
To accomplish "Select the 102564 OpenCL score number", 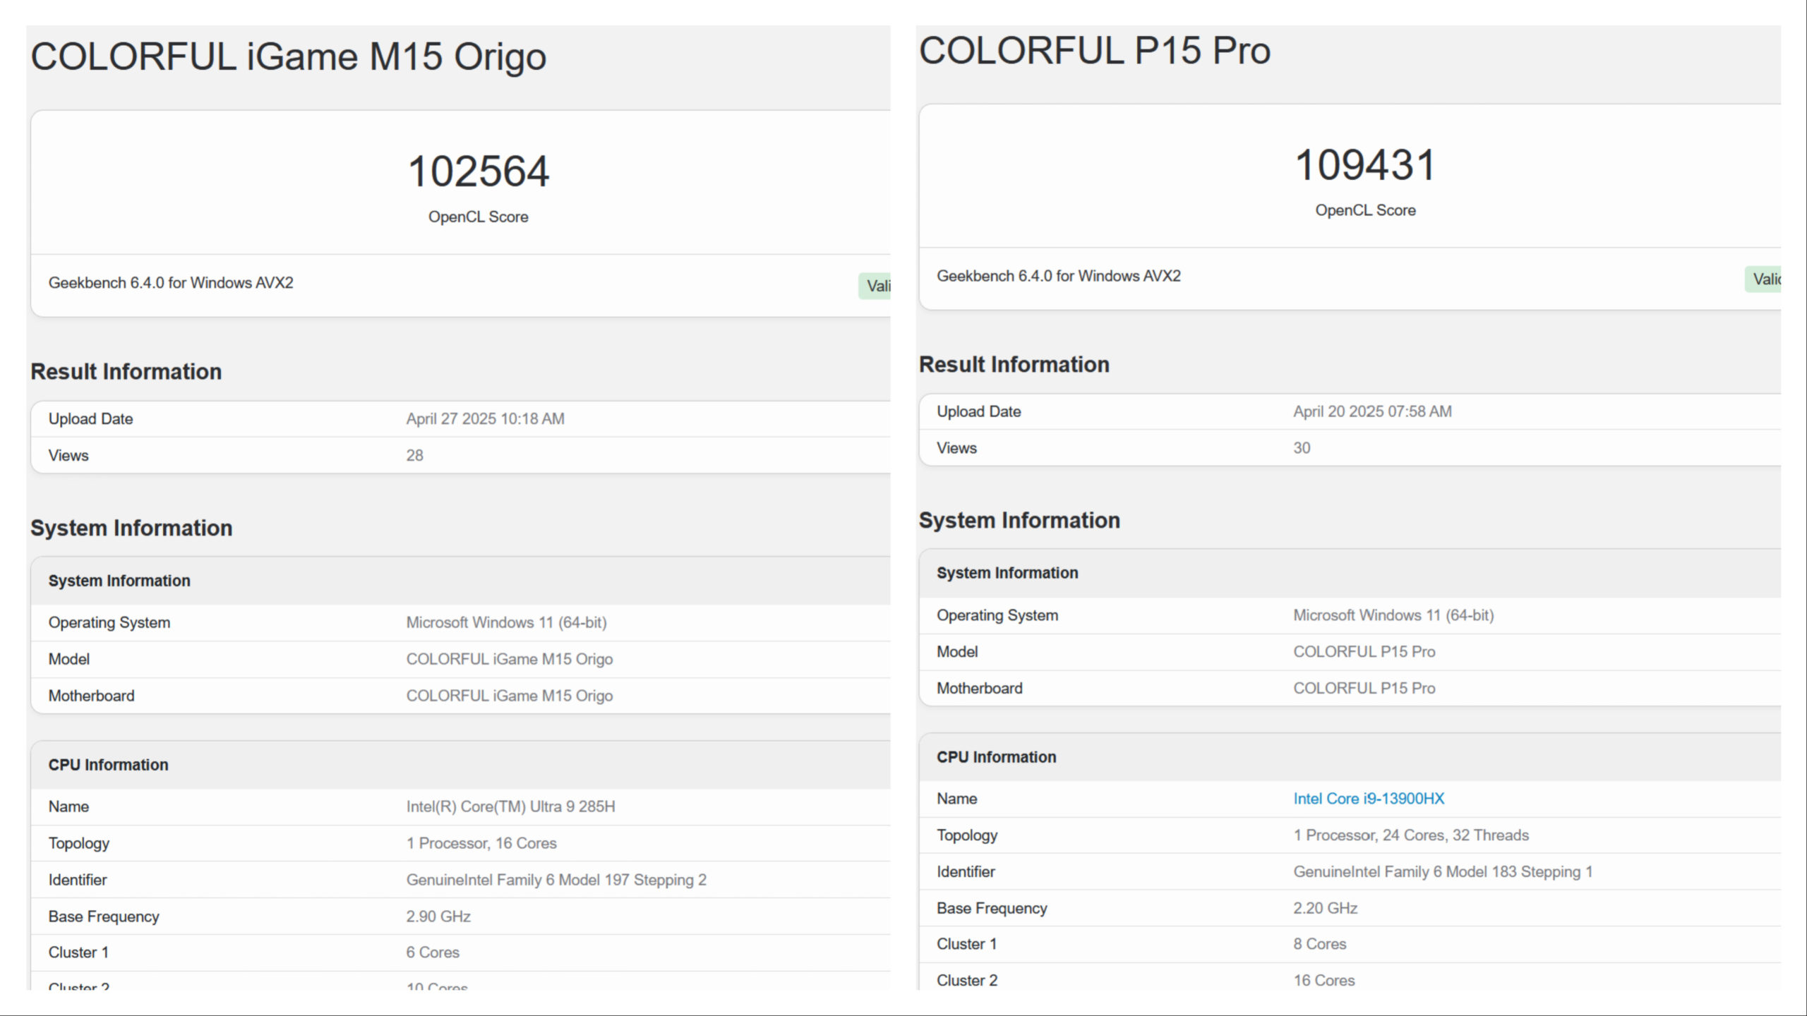I will (x=479, y=171).
